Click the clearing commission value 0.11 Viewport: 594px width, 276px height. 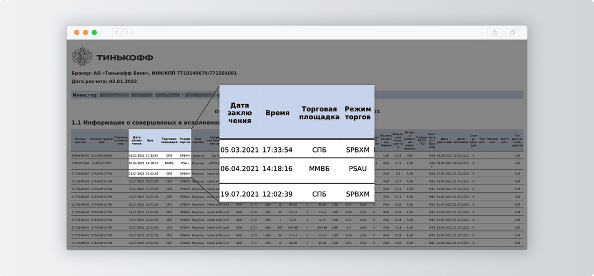click(398, 197)
